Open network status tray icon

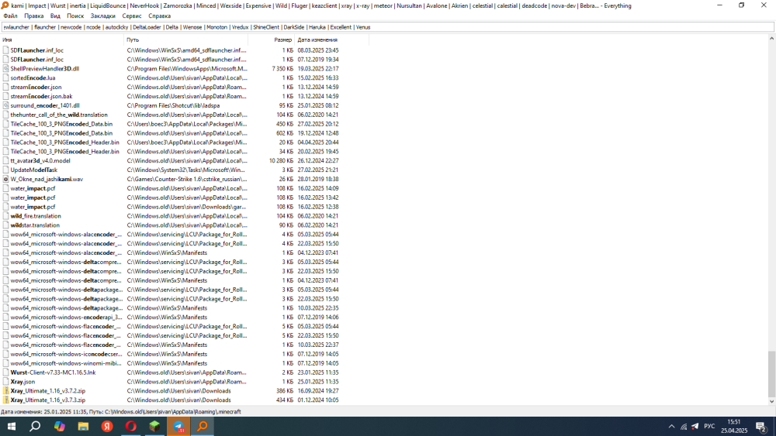pyautogui.click(x=684, y=427)
